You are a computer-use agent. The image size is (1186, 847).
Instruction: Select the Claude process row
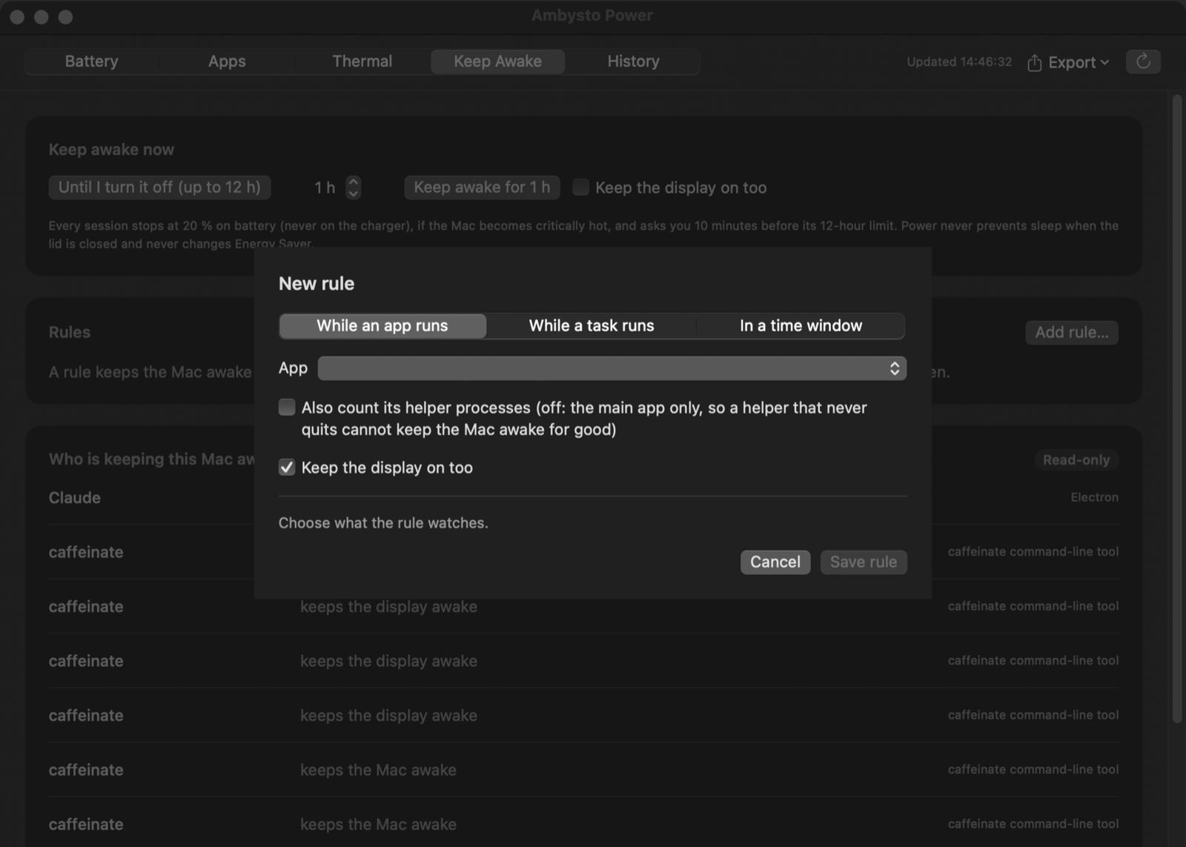583,498
